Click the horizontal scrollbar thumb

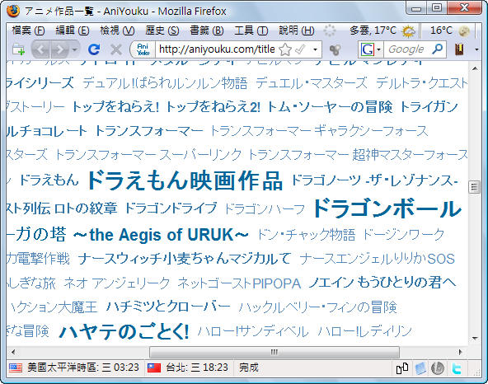274,352
